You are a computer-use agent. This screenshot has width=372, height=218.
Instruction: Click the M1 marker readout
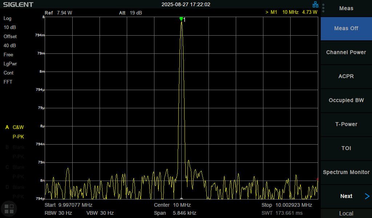pos(292,12)
